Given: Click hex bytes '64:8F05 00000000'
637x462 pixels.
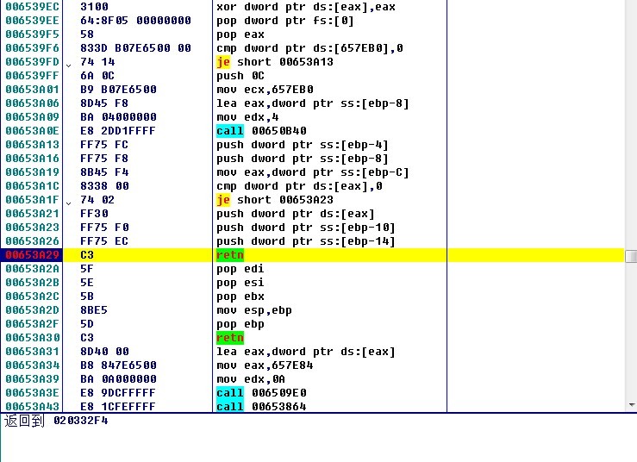Looking at the screenshot, I should pos(135,21).
